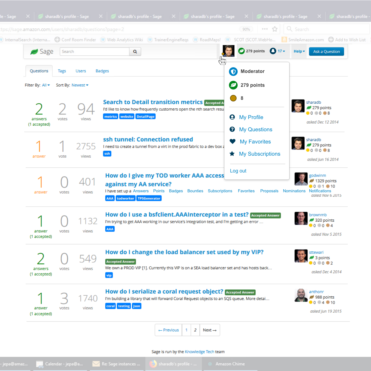The image size is (371, 371).
Task: Click the 'metrics' tag
Action: [x=111, y=117]
